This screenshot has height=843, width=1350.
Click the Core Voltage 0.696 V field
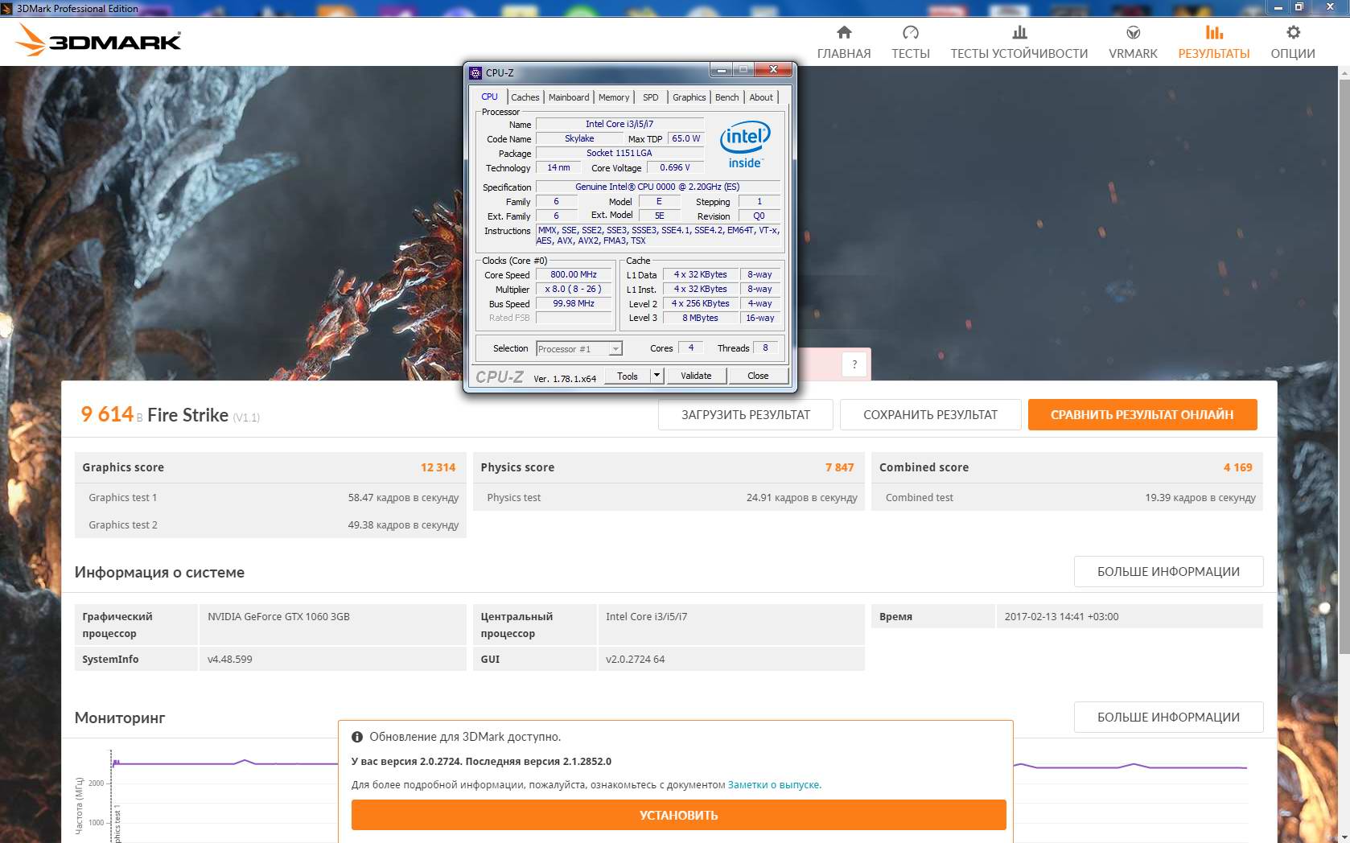click(675, 167)
